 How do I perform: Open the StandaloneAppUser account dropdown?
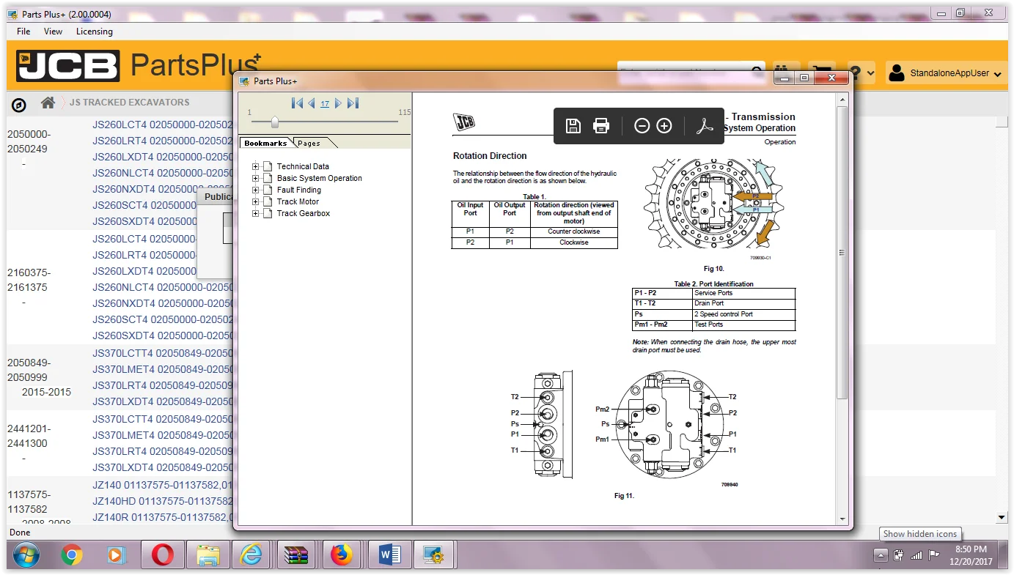coord(946,73)
